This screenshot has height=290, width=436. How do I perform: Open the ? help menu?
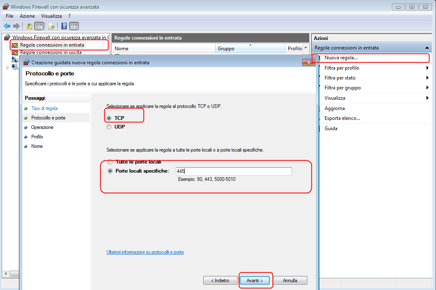pyautogui.click(x=70, y=16)
